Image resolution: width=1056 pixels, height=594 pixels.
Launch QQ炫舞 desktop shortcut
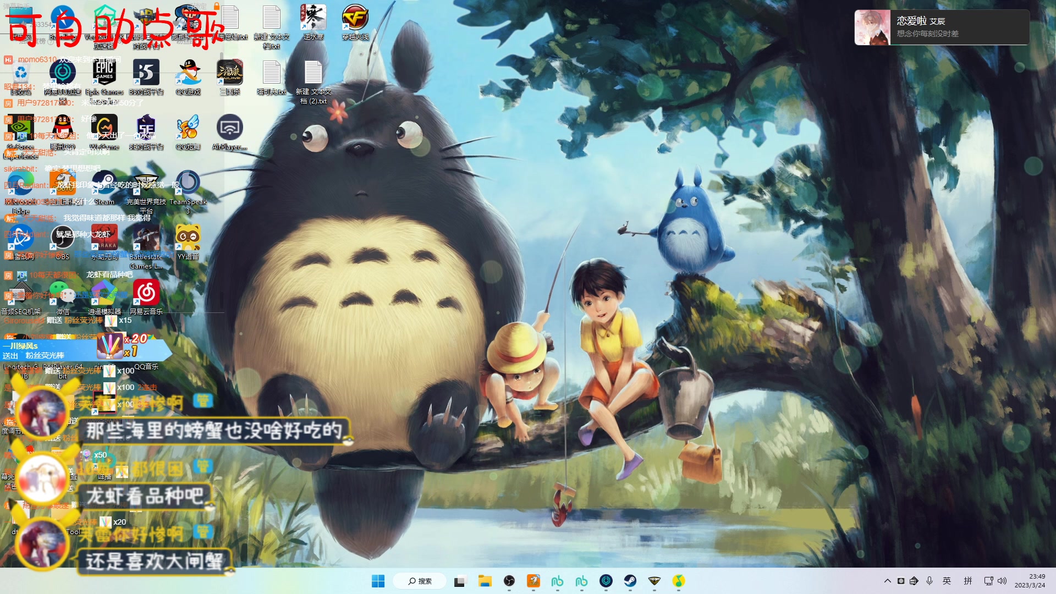tap(188, 132)
